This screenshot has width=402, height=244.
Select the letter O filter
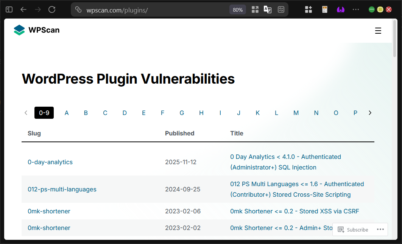click(336, 113)
